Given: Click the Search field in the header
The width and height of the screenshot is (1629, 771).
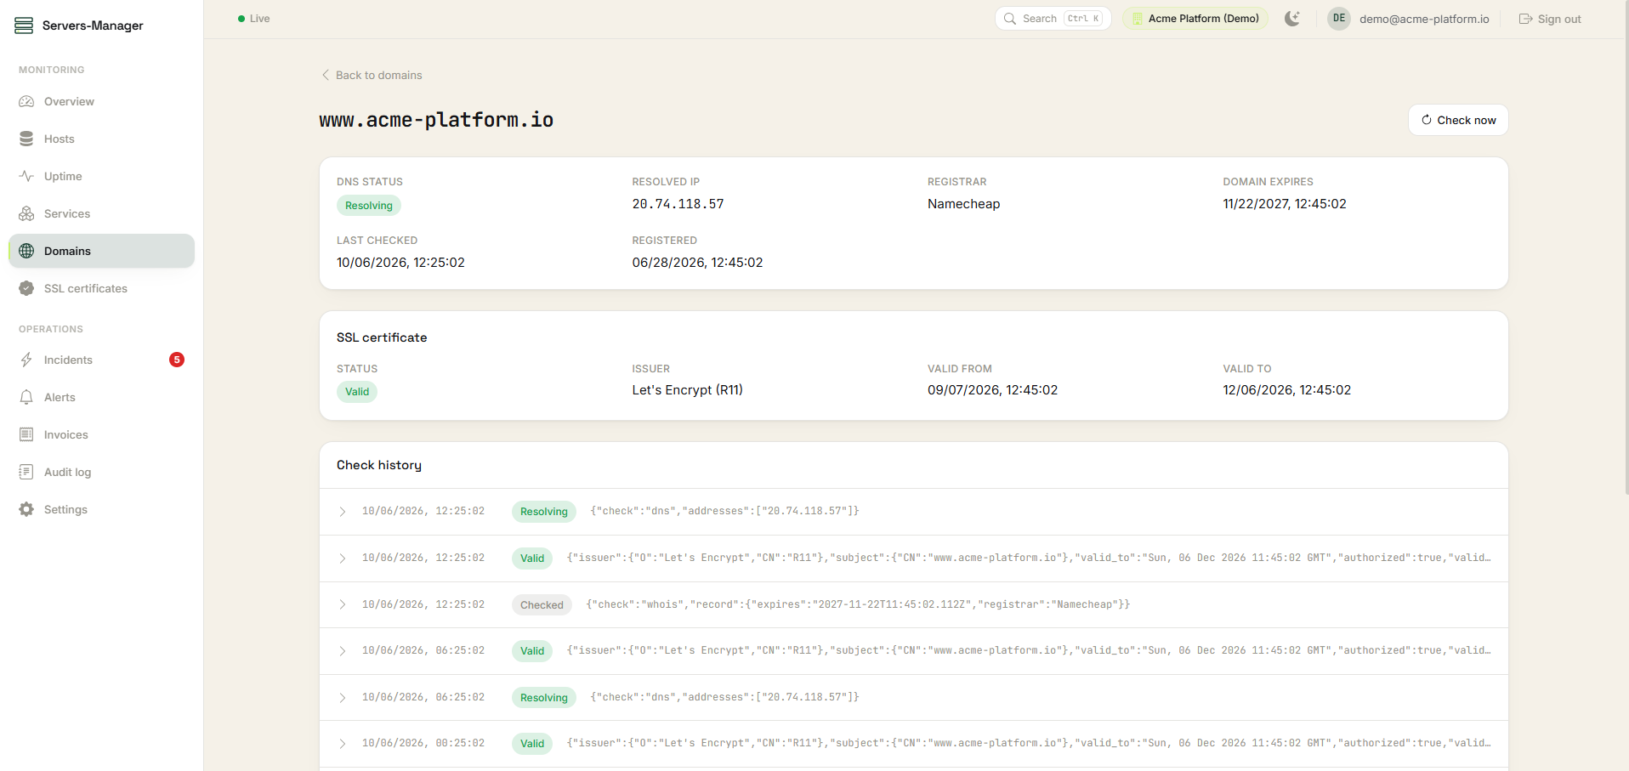Looking at the screenshot, I should click(x=1053, y=19).
